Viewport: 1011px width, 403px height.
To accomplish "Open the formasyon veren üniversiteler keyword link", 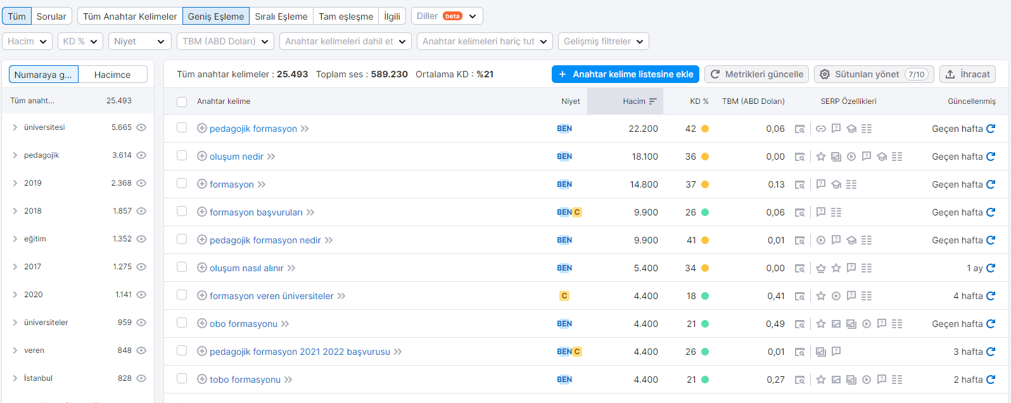I will (272, 296).
